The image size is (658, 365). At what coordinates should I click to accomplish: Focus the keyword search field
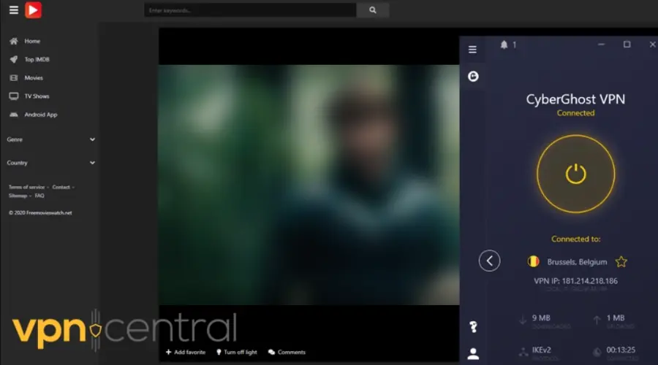click(x=250, y=10)
